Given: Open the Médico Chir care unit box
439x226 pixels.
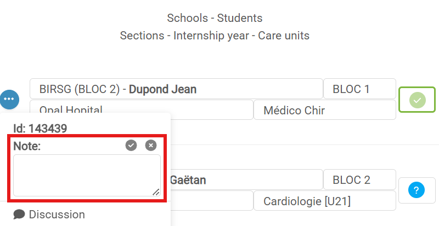Looking at the screenshot, I should click(x=325, y=110).
